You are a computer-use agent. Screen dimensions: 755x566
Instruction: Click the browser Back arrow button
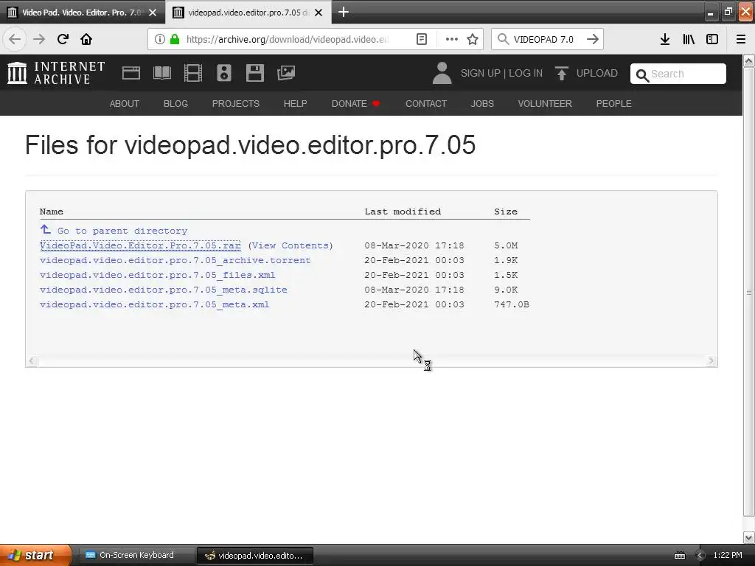[15, 39]
